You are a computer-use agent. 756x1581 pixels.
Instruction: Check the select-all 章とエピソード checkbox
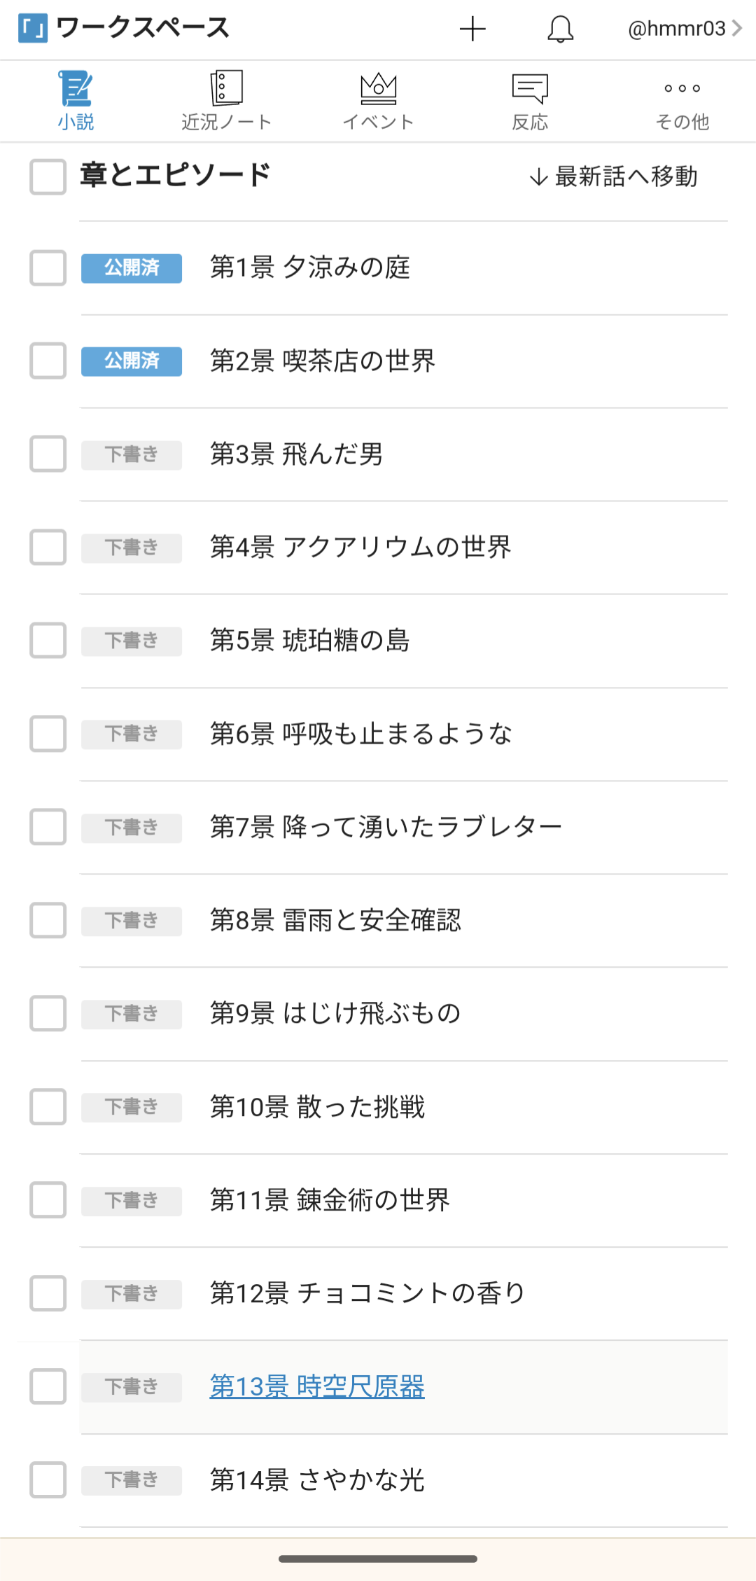pyautogui.click(x=48, y=176)
